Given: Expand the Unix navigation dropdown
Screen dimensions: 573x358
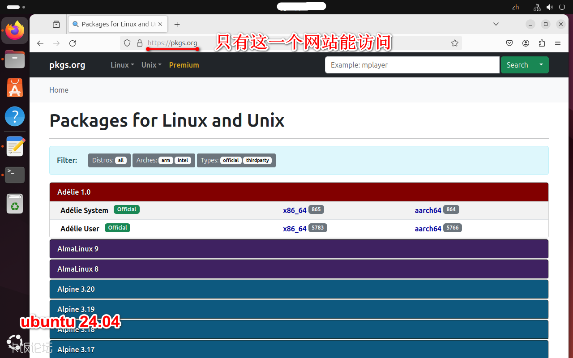Looking at the screenshot, I should pos(151,65).
